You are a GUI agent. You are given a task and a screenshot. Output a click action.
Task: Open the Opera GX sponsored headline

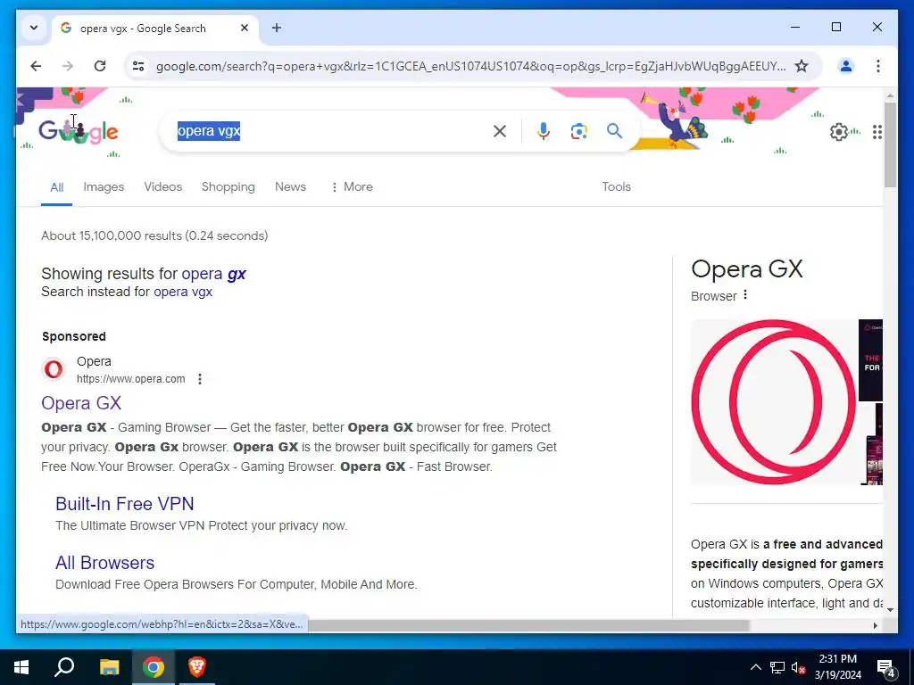(x=81, y=403)
